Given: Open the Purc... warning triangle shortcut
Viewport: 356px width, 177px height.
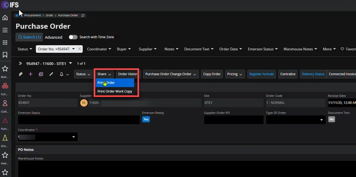Looking at the screenshot, I should click(5, 120).
